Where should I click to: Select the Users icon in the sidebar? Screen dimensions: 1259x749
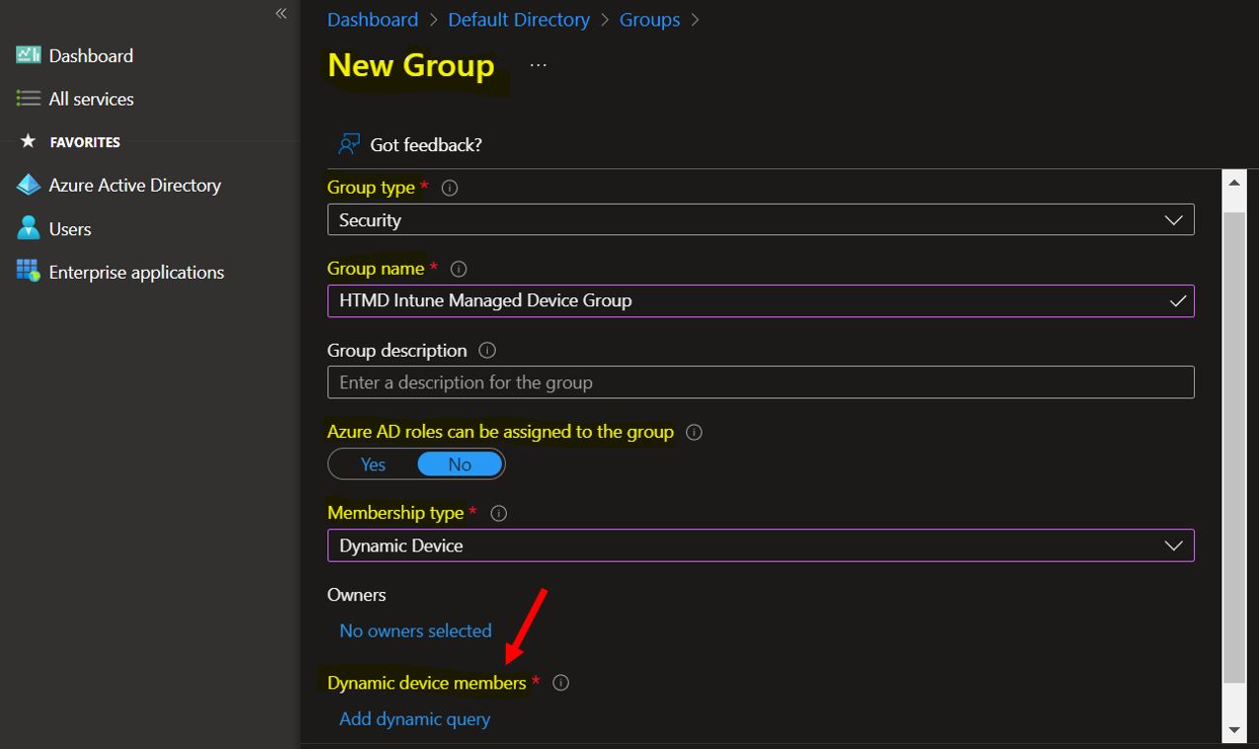pyautogui.click(x=27, y=228)
